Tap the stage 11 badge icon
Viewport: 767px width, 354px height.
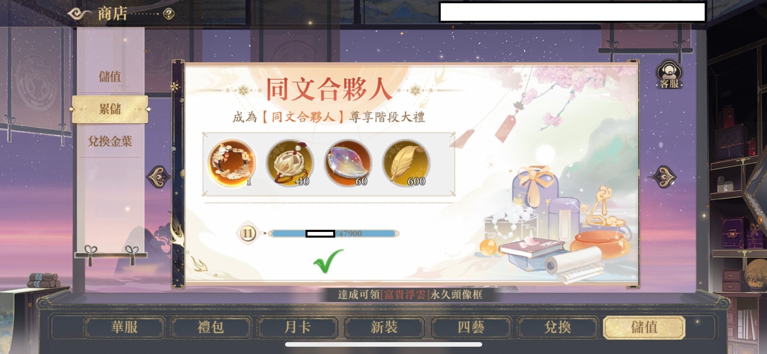point(247,234)
